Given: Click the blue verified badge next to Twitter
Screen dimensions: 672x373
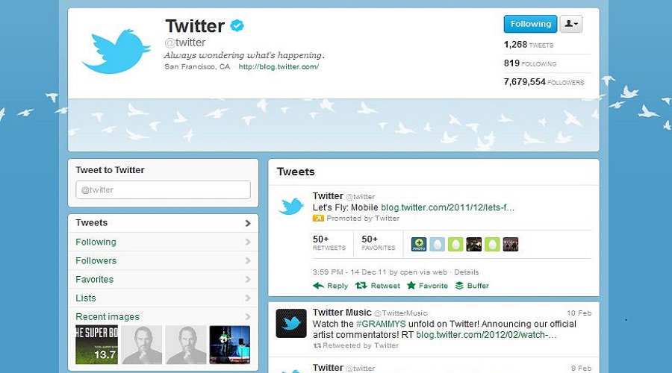Looking at the screenshot, I should (x=237, y=25).
